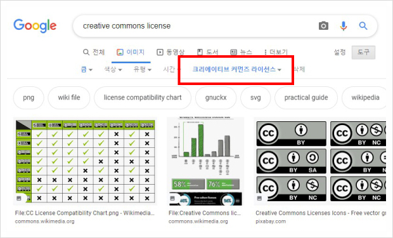
Task: Open 'Creative Commons Licenses Icons - Free vector' title
Action: (321, 213)
